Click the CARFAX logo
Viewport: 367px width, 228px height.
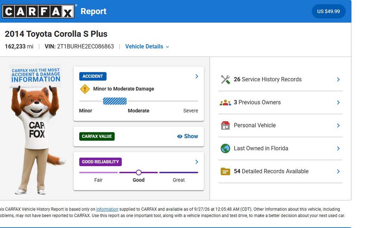(38, 11)
